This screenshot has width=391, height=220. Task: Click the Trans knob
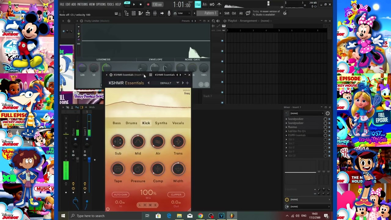click(x=178, y=142)
